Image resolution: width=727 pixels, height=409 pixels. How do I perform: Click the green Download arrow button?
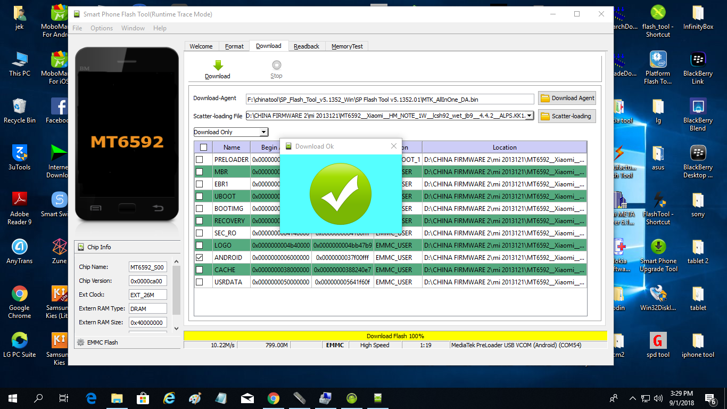click(218, 70)
